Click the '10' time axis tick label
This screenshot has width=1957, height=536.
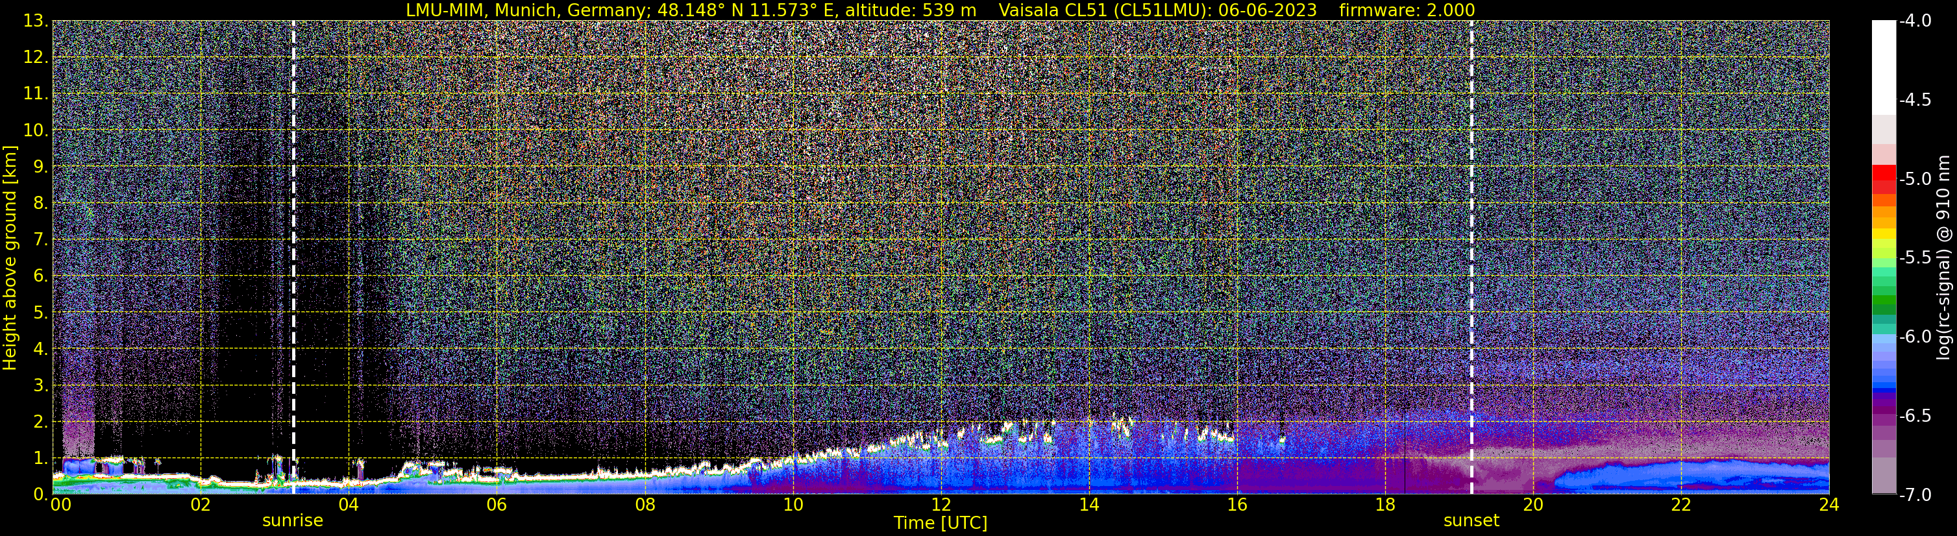pyautogui.click(x=793, y=505)
